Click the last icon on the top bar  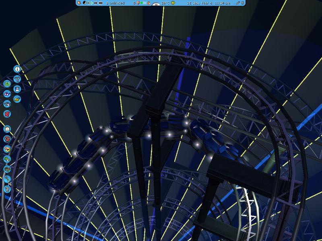243,3
